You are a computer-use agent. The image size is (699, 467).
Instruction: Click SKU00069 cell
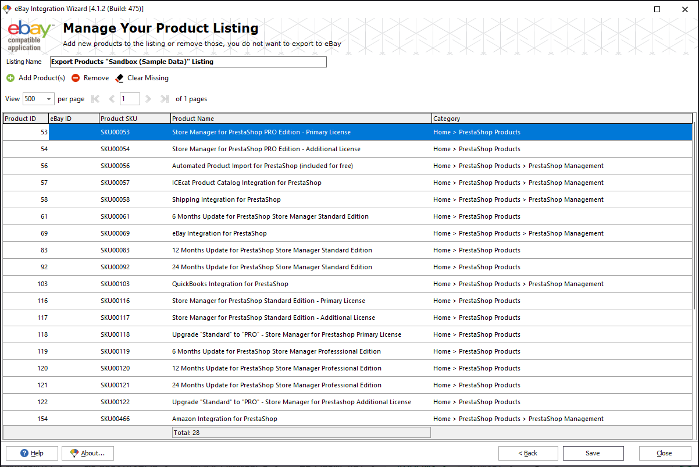point(134,233)
